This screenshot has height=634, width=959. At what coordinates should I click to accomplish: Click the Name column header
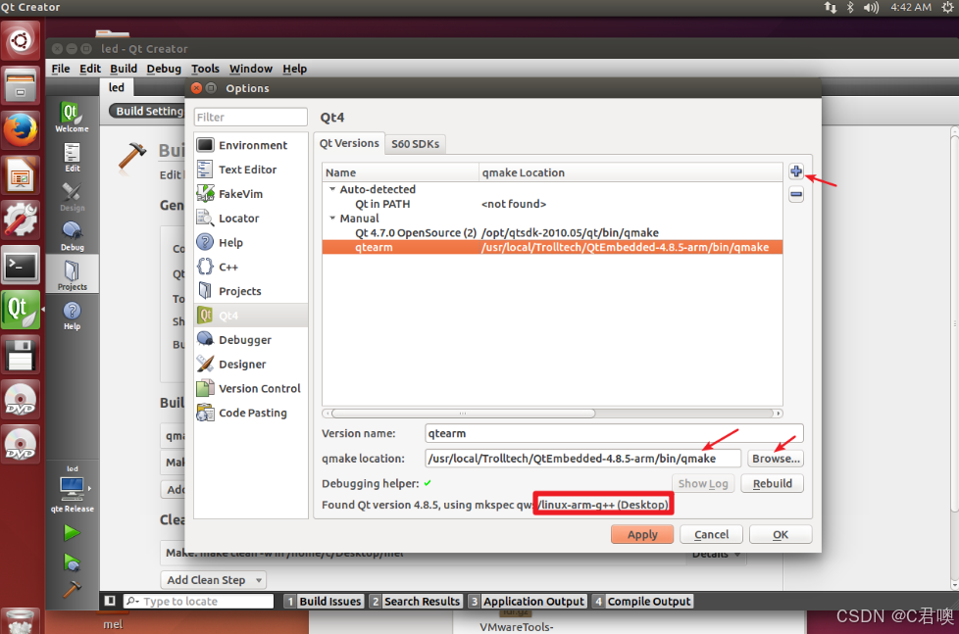(x=401, y=172)
